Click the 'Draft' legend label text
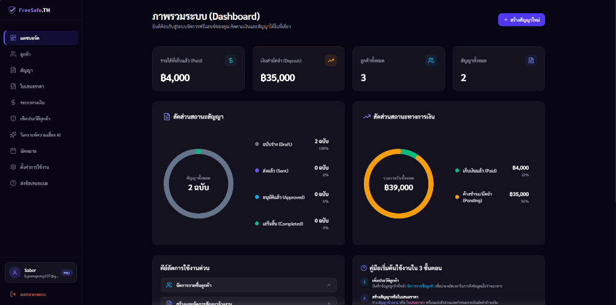The image size is (616, 305). click(x=278, y=144)
